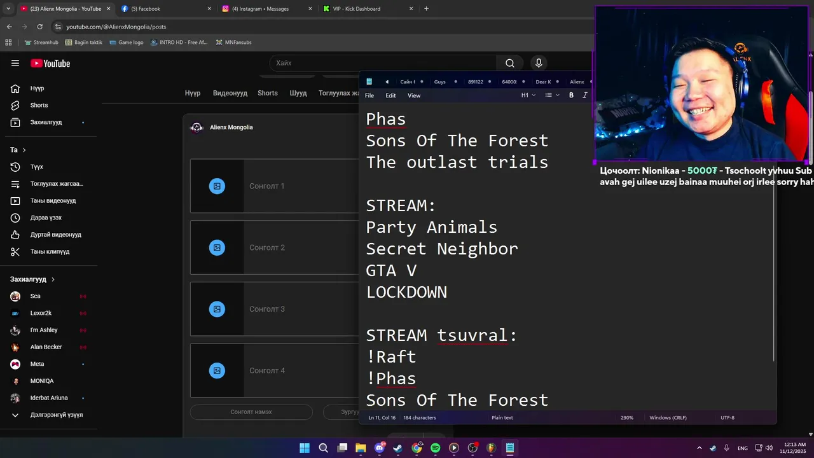814x458 pixels.
Task: Open the View menu in Notepad
Action: pos(414,95)
